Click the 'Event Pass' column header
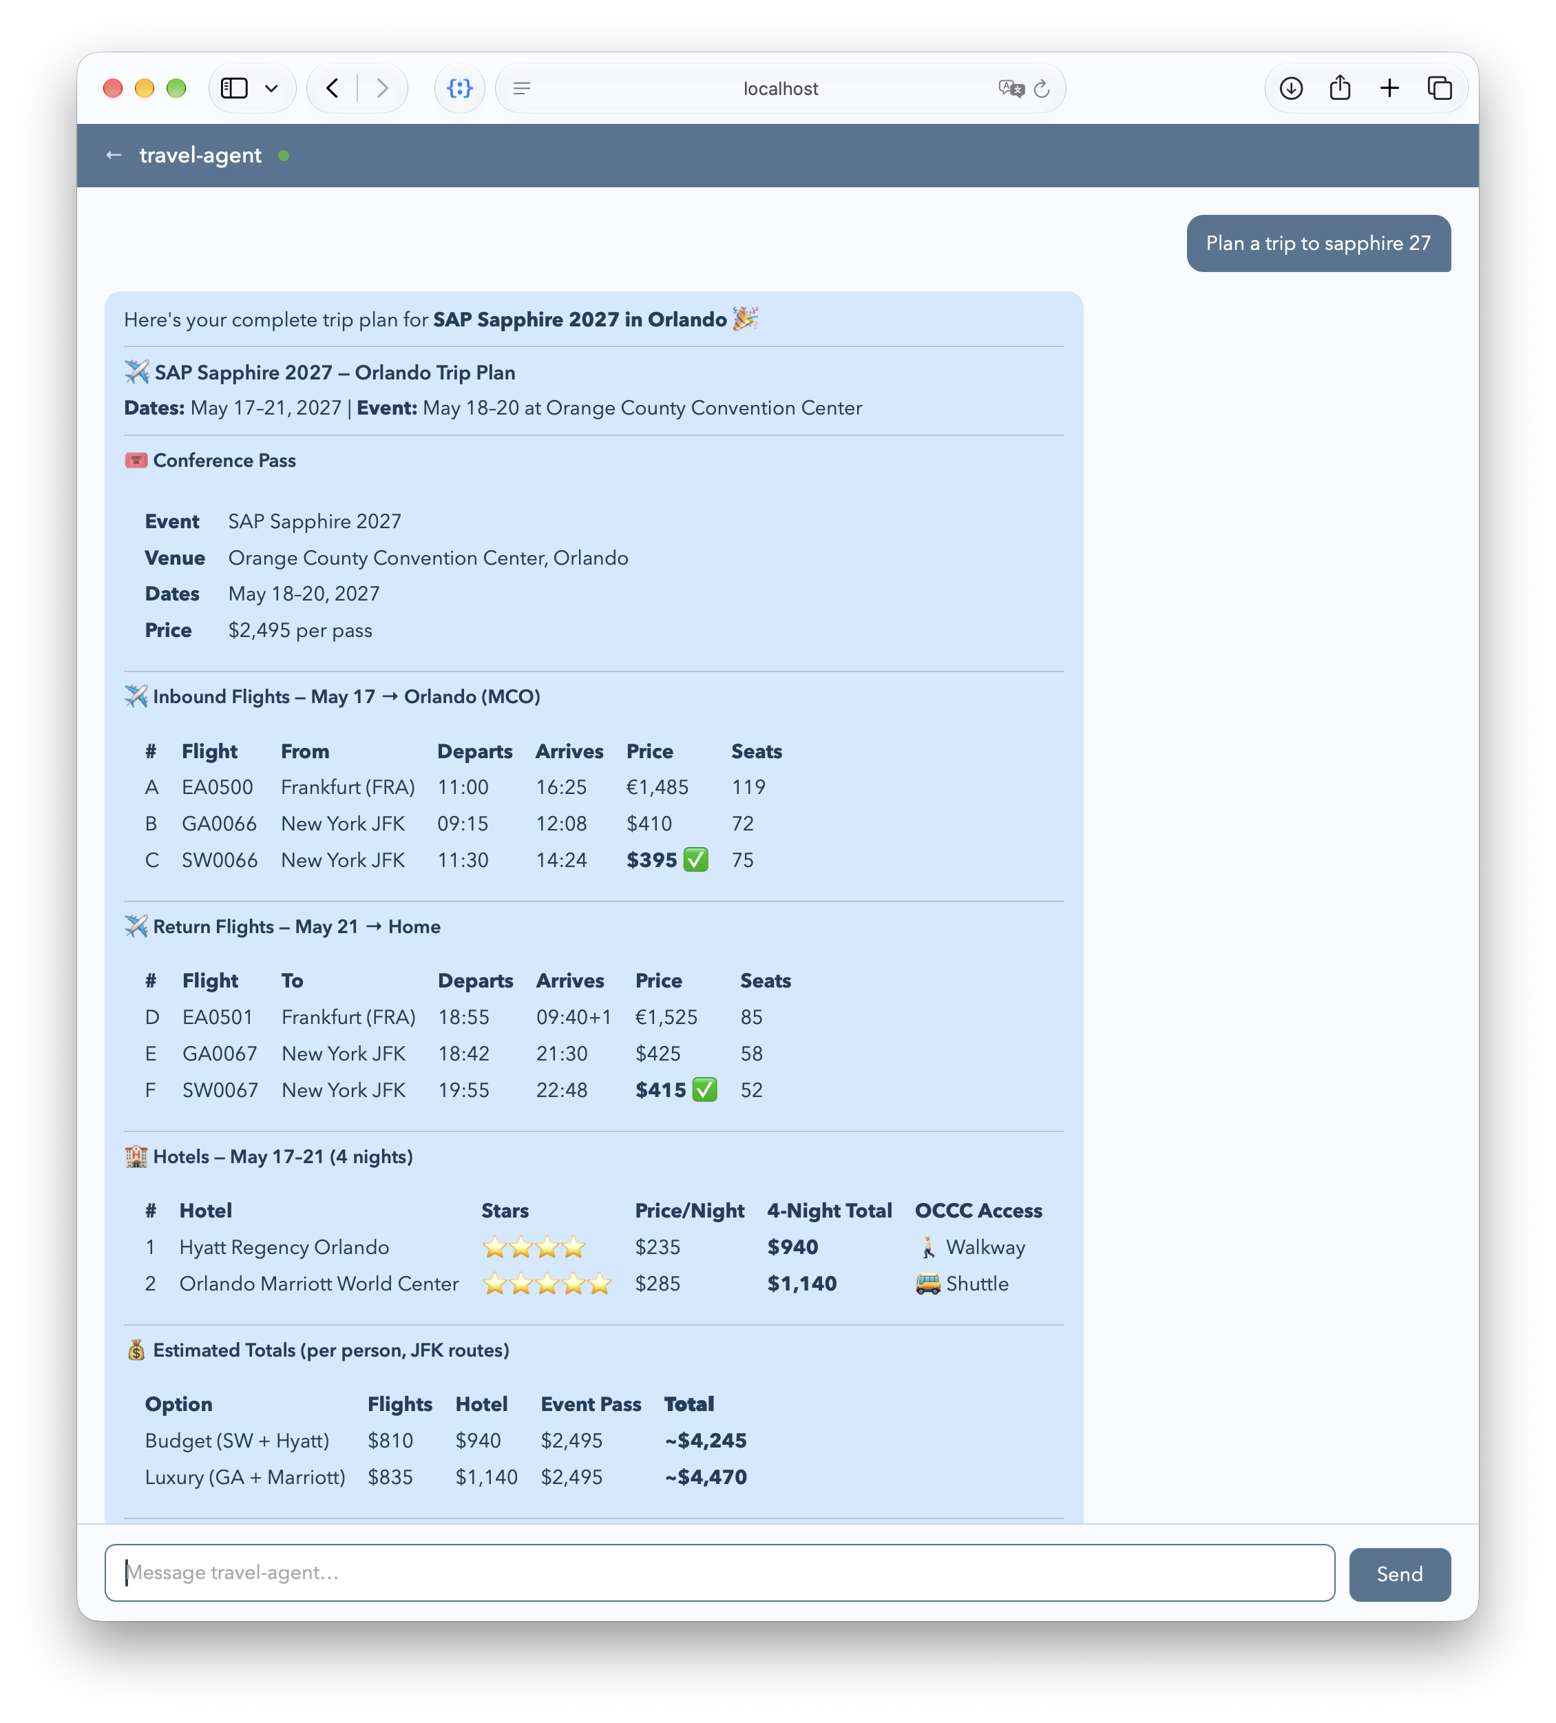 tap(591, 1403)
